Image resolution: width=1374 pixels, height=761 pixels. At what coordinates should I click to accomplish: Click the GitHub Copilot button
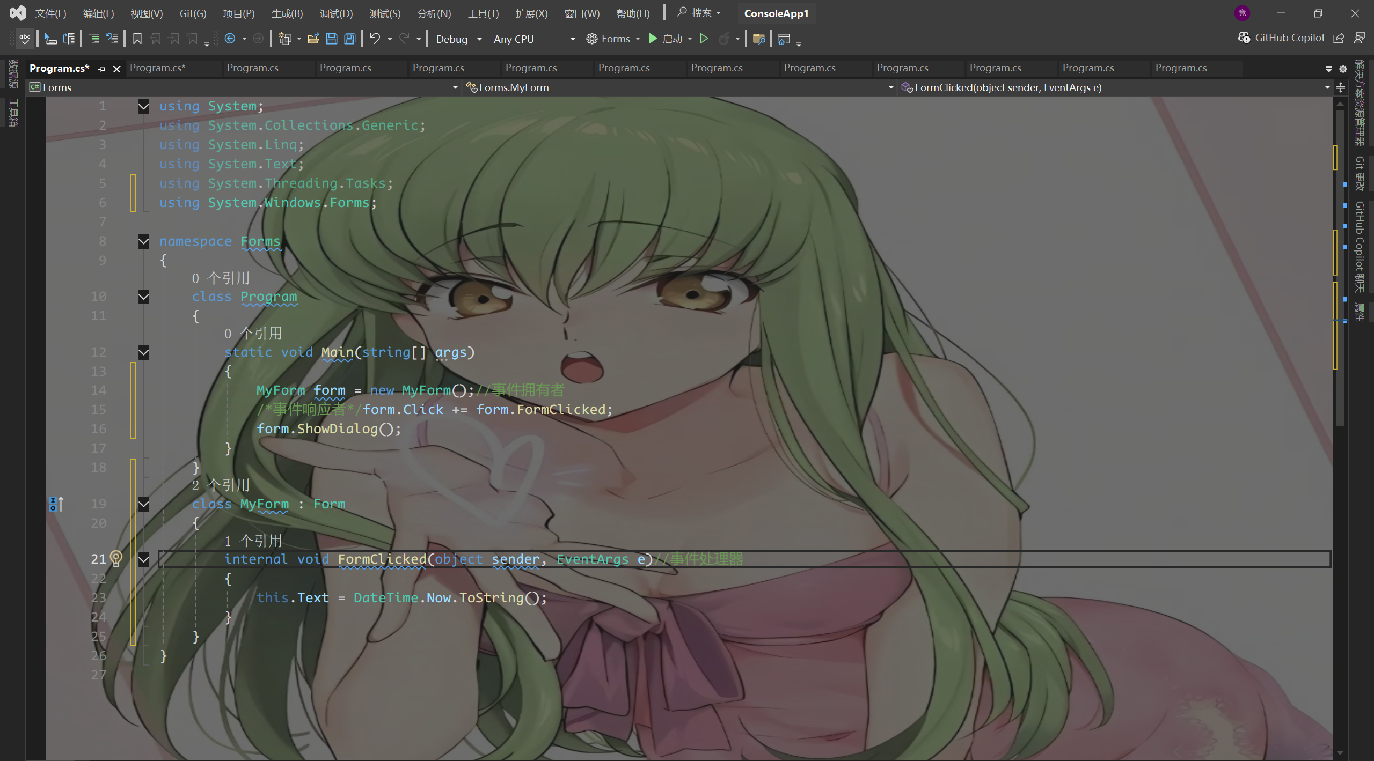pos(1281,38)
